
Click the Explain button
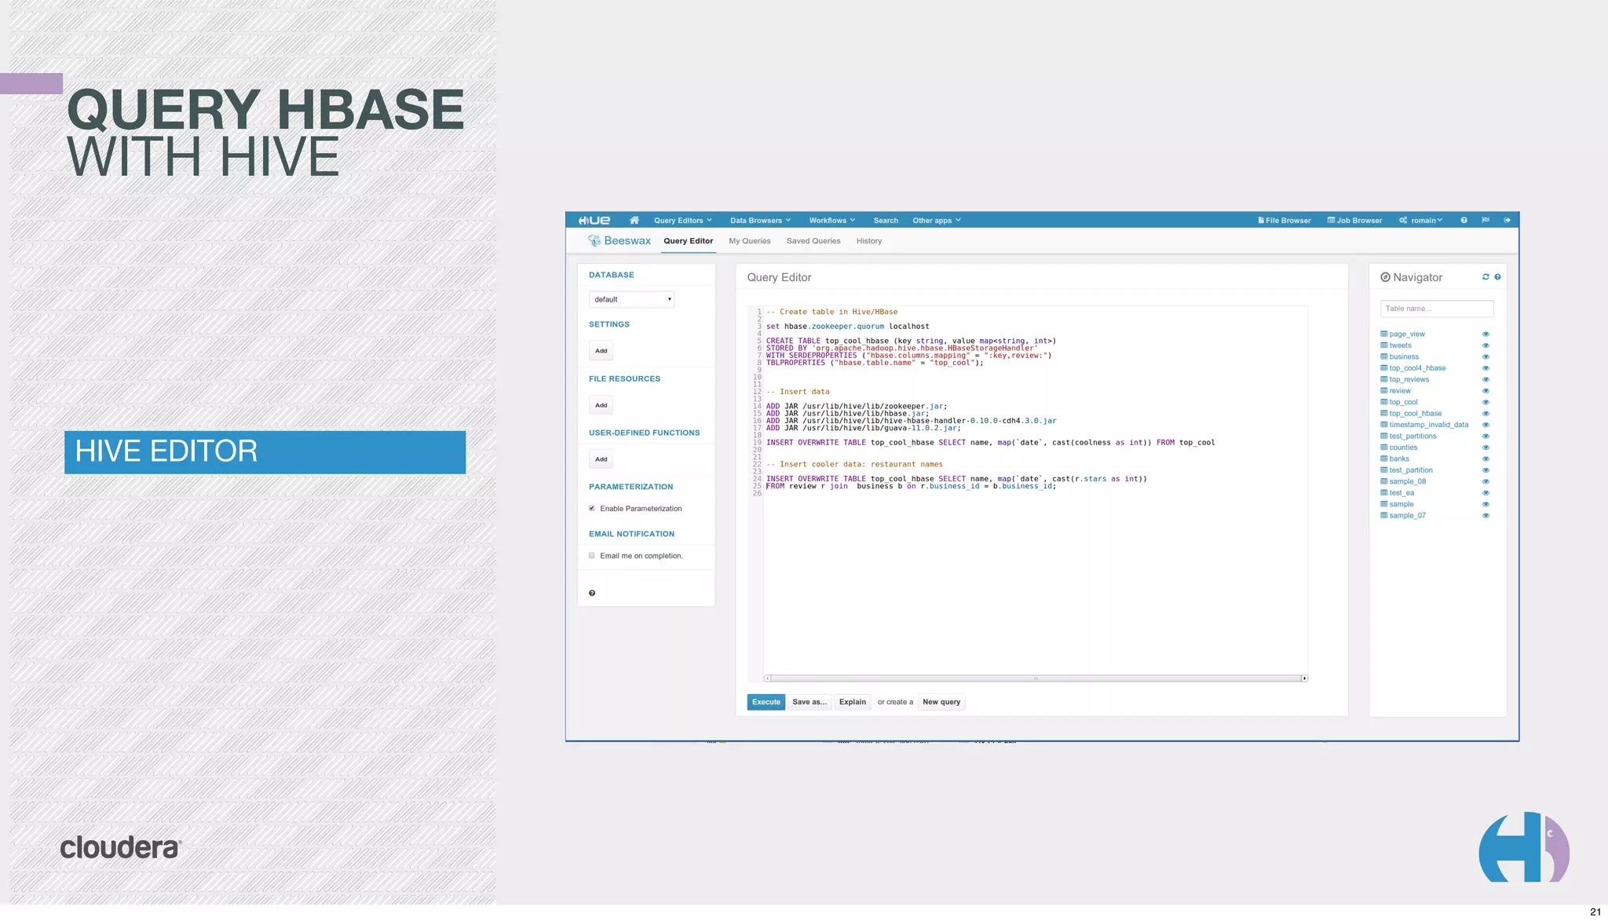pos(852,702)
